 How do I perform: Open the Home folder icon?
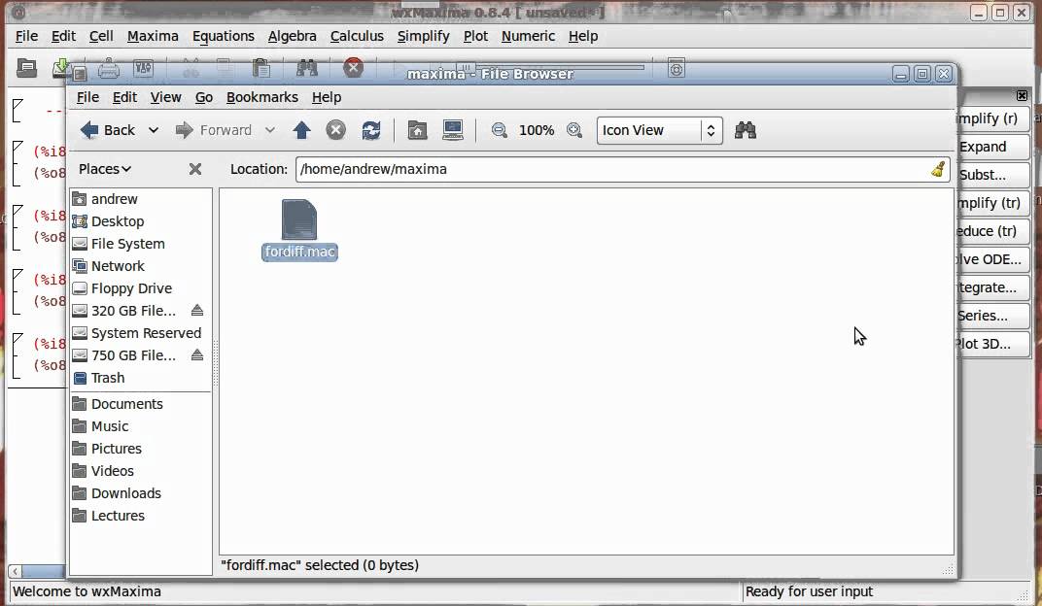(x=417, y=130)
